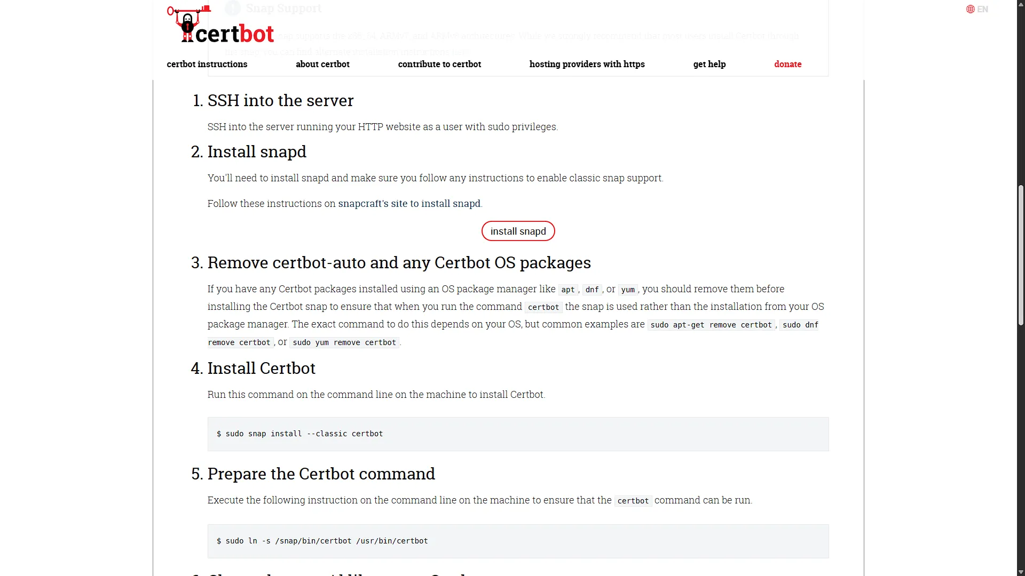
Task: Open the EN language selector
Action: tap(977, 9)
